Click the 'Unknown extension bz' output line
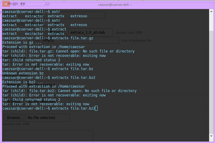Image resolution: width=215 pixels, height=143 pixels. [x=23, y=73]
